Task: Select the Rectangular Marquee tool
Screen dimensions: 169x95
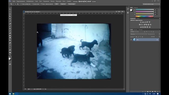Action: click(x=10, y=12)
